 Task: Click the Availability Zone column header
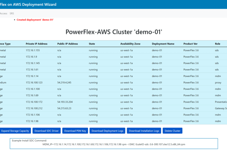130,44
